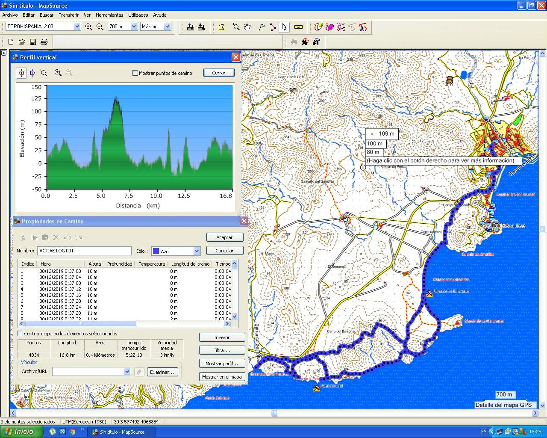Open the TOPOHISPANIA_2.03 map product dropdown
547x438 pixels.
point(77,27)
